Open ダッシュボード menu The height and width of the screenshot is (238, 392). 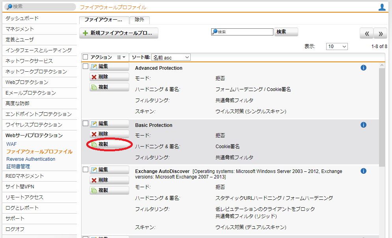point(39,19)
